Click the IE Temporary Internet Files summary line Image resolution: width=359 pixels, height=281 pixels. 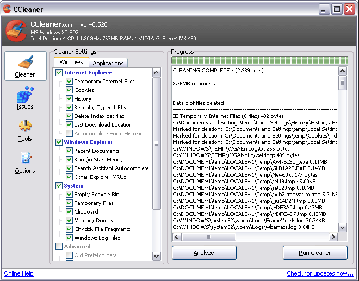(228, 116)
